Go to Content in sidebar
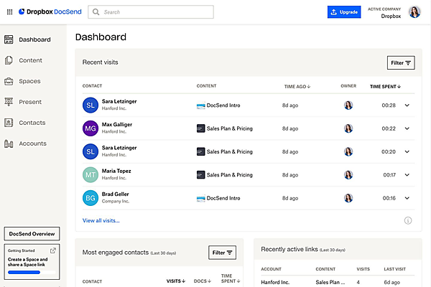The width and height of the screenshot is (431, 287). pyautogui.click(x=30, y=60)
